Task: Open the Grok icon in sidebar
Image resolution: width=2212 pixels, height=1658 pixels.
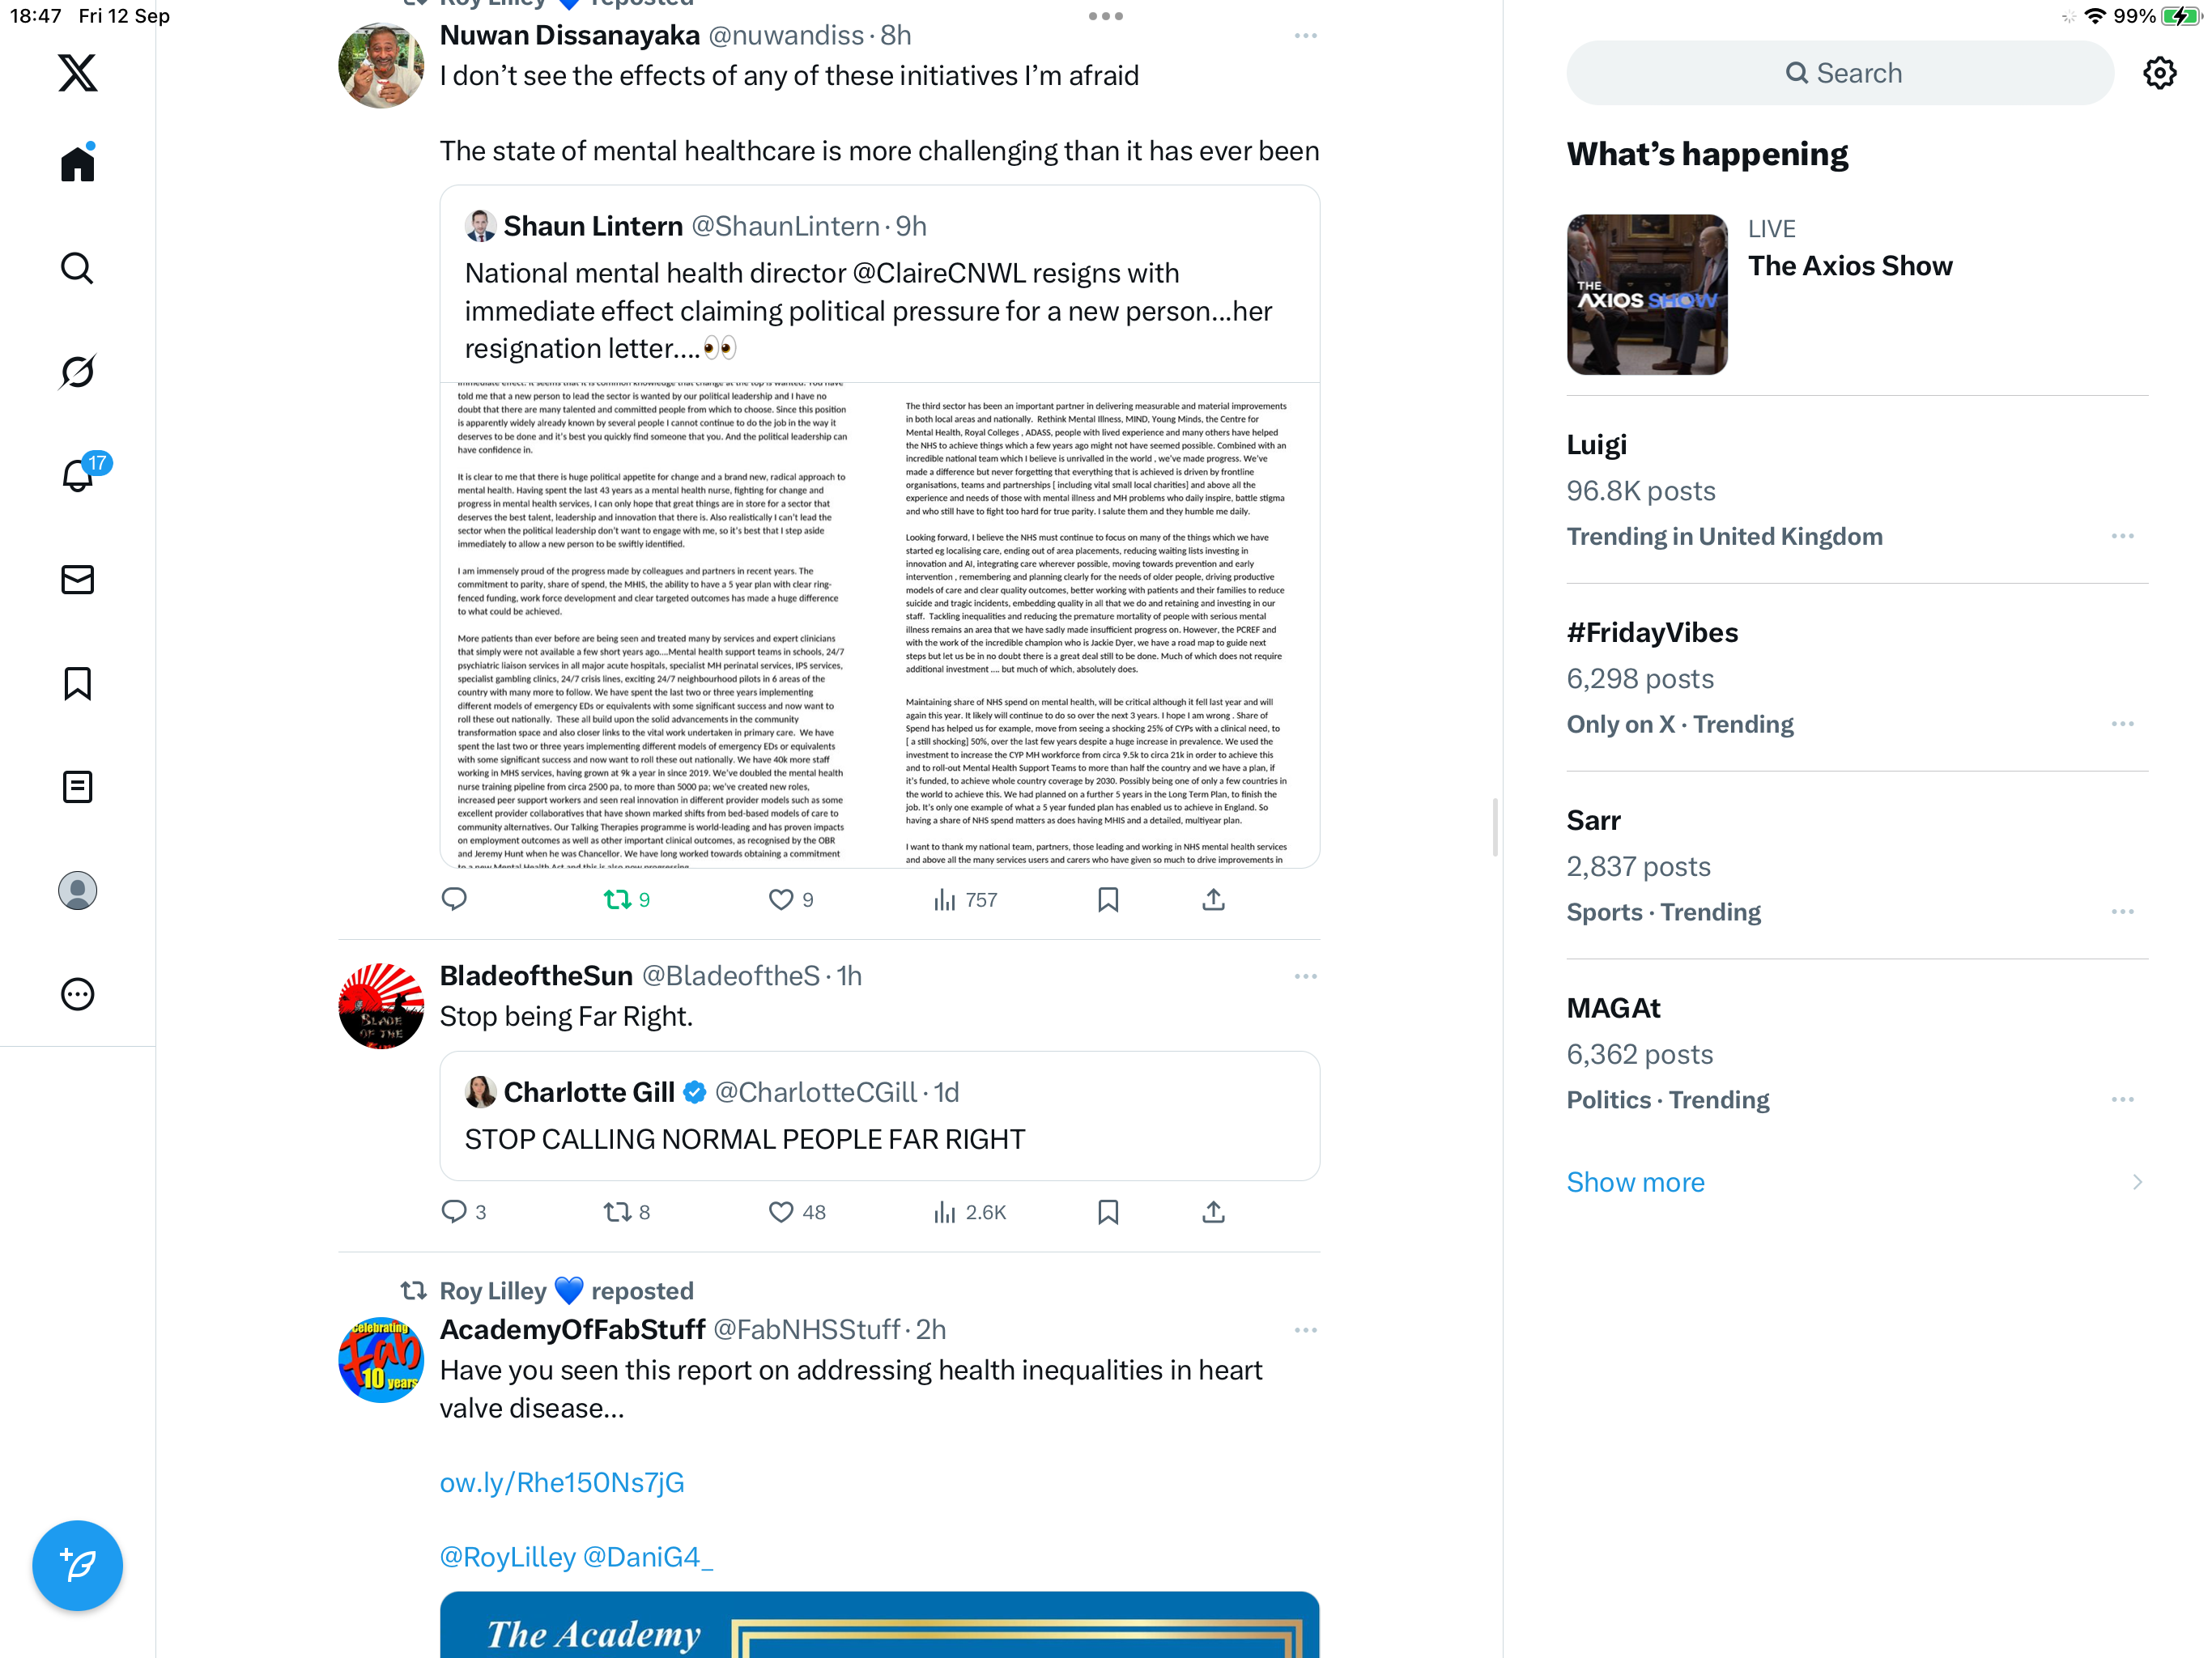Action: [x=77, y=372]
